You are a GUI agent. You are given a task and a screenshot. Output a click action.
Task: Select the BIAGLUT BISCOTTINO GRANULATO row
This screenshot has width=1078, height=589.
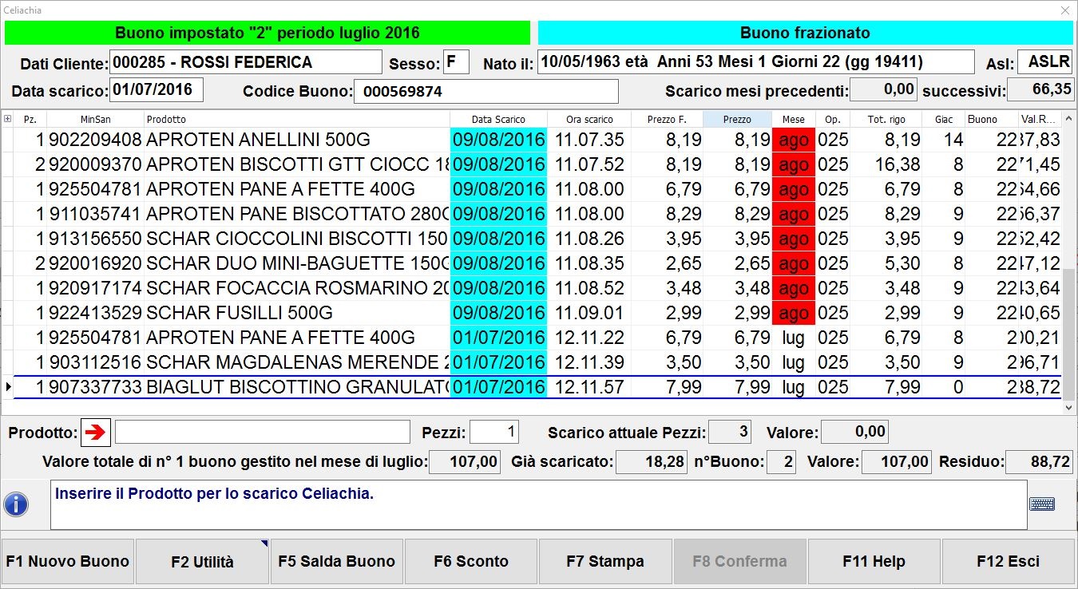tap(295, 388)
